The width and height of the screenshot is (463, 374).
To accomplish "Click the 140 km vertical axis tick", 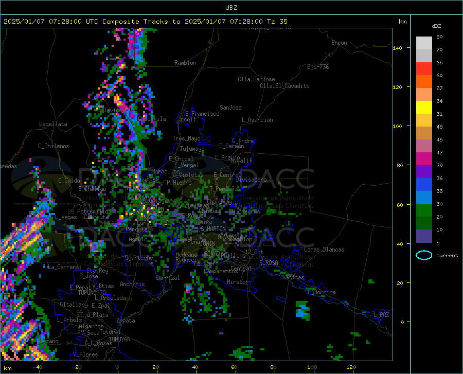I will point(397,48).
